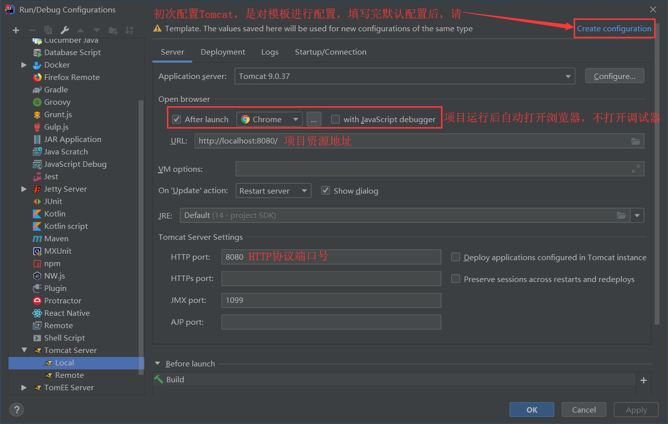Select Remote under Tomcat Server
The width and height of the screenshot is (668, 424).
(76, 375)
